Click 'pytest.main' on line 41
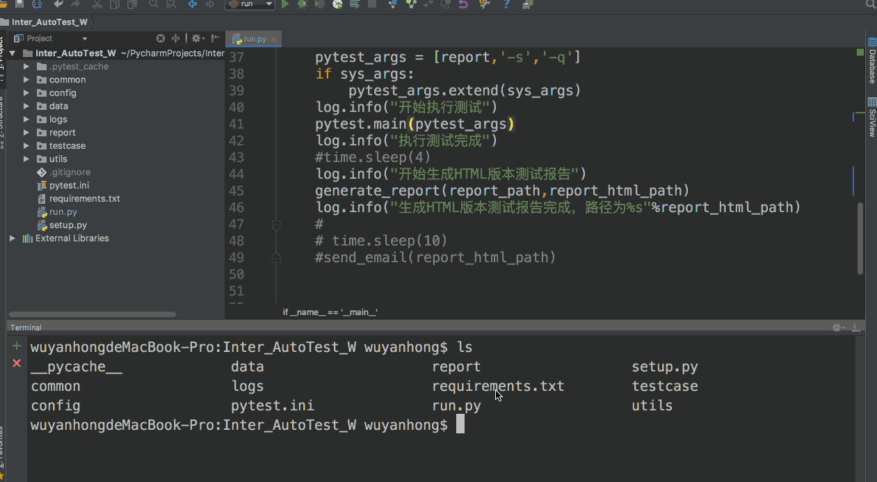Image resolution: width=877 pixels, height=482 pixels. coord(361,124)
